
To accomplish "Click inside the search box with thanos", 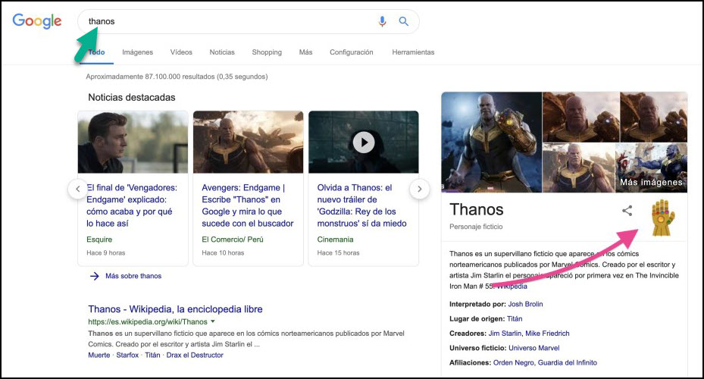I will pos(227,22).
